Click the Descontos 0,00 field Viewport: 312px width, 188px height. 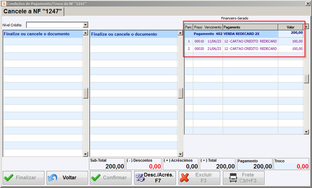[144, 164]
